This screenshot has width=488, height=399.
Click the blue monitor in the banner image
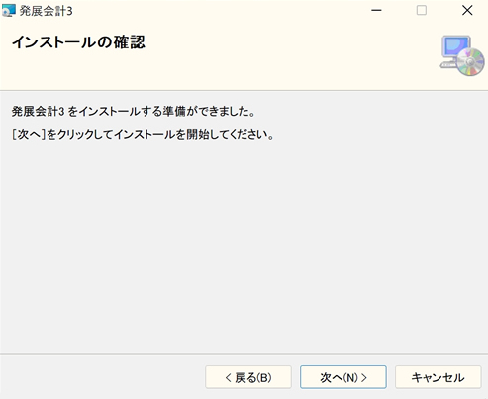coord(456,46)
